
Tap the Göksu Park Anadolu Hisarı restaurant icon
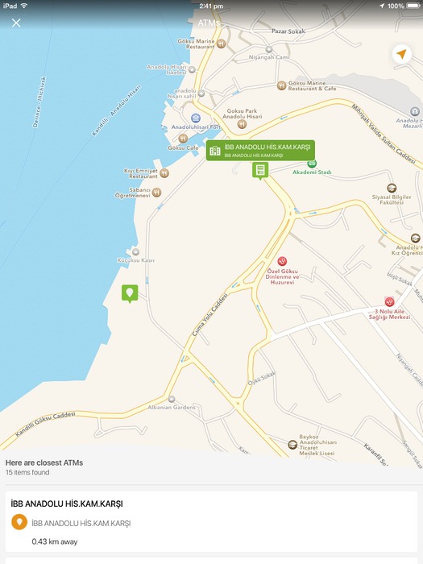242,124
